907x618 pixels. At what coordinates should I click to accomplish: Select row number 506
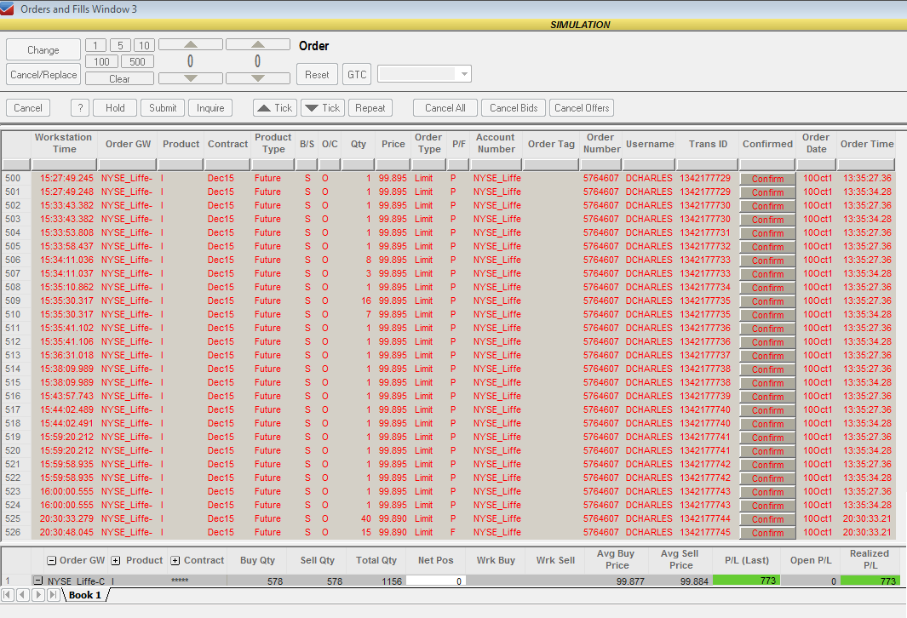[13, 260]
